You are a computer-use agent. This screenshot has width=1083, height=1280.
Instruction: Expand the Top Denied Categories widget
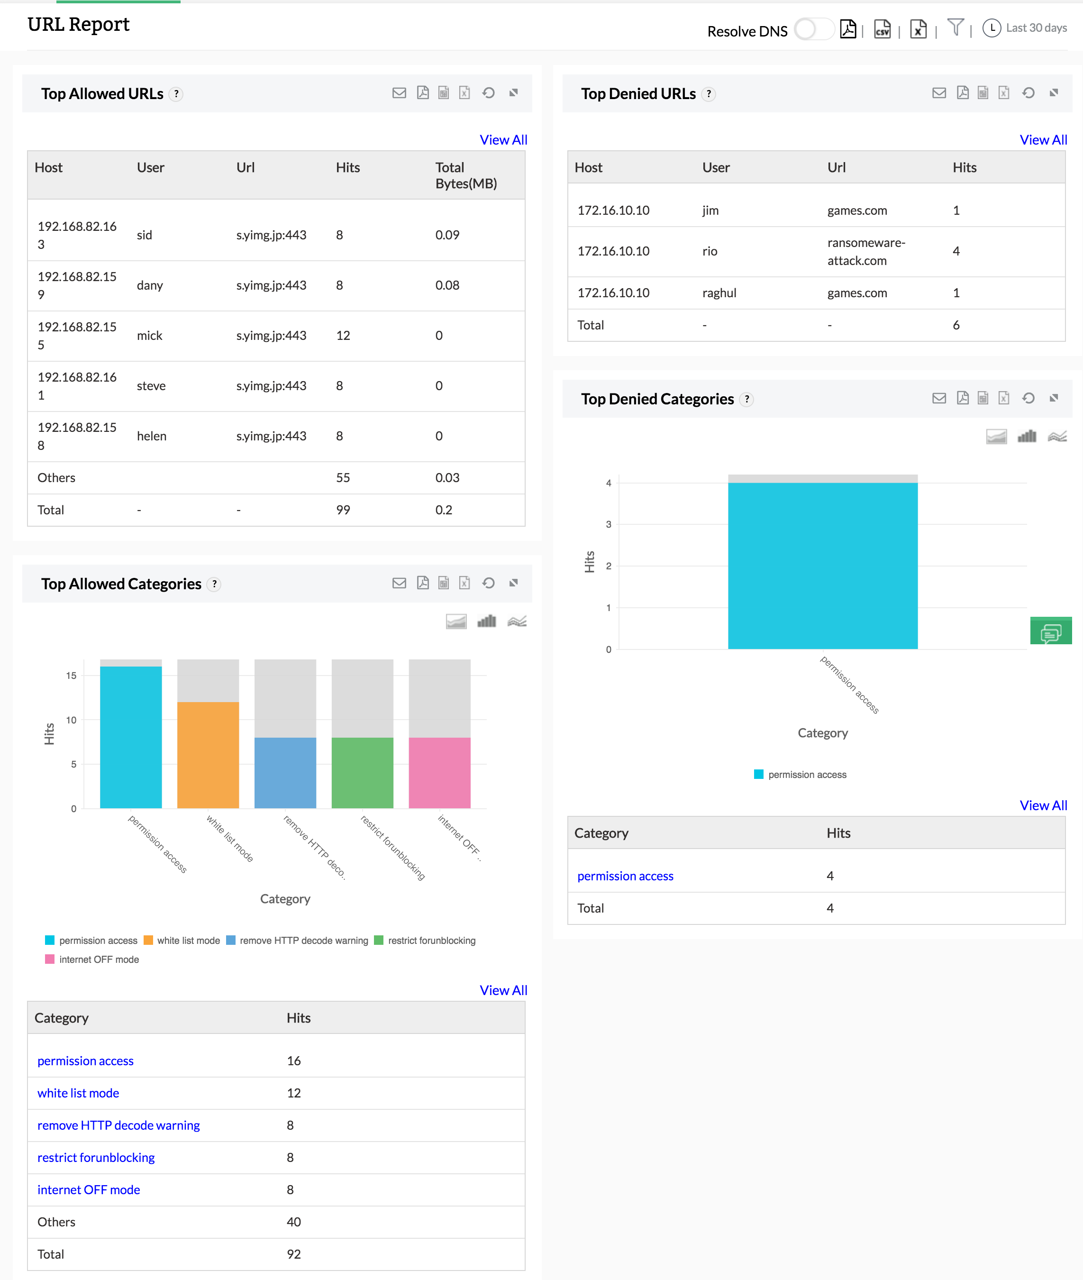click(1054, 398)
